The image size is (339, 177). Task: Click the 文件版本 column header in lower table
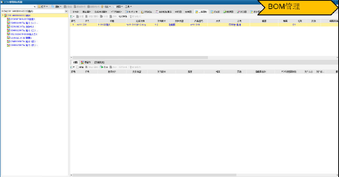[162, 72]
